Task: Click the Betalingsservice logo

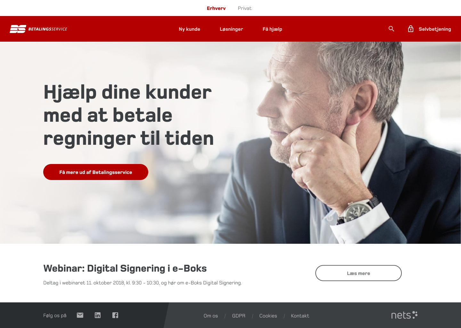Action: pos(38,29)
